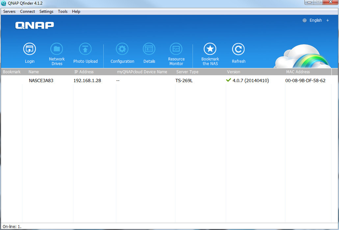Select the NASCE3A83 server row
This screenshot has height=230, width=339.
(x=166, y=80)
